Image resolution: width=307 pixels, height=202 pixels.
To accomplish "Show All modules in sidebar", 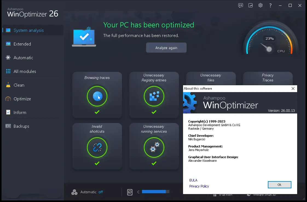I will point(25,72).
